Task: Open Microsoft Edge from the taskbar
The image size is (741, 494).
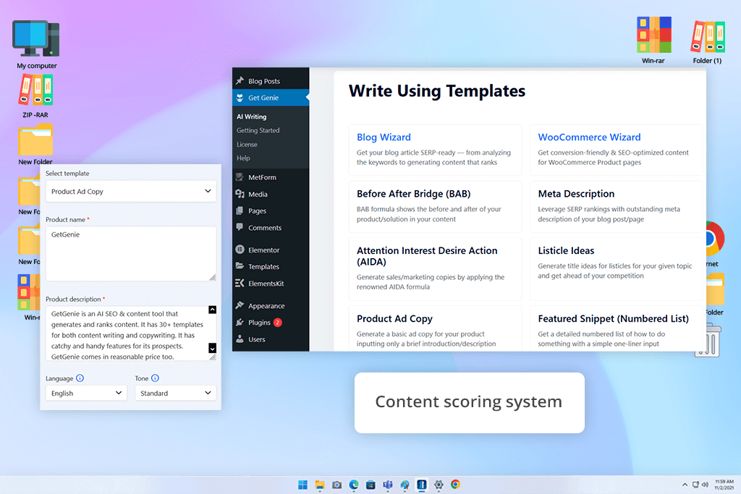Action: pyautogui.click(x=354, y=485)
